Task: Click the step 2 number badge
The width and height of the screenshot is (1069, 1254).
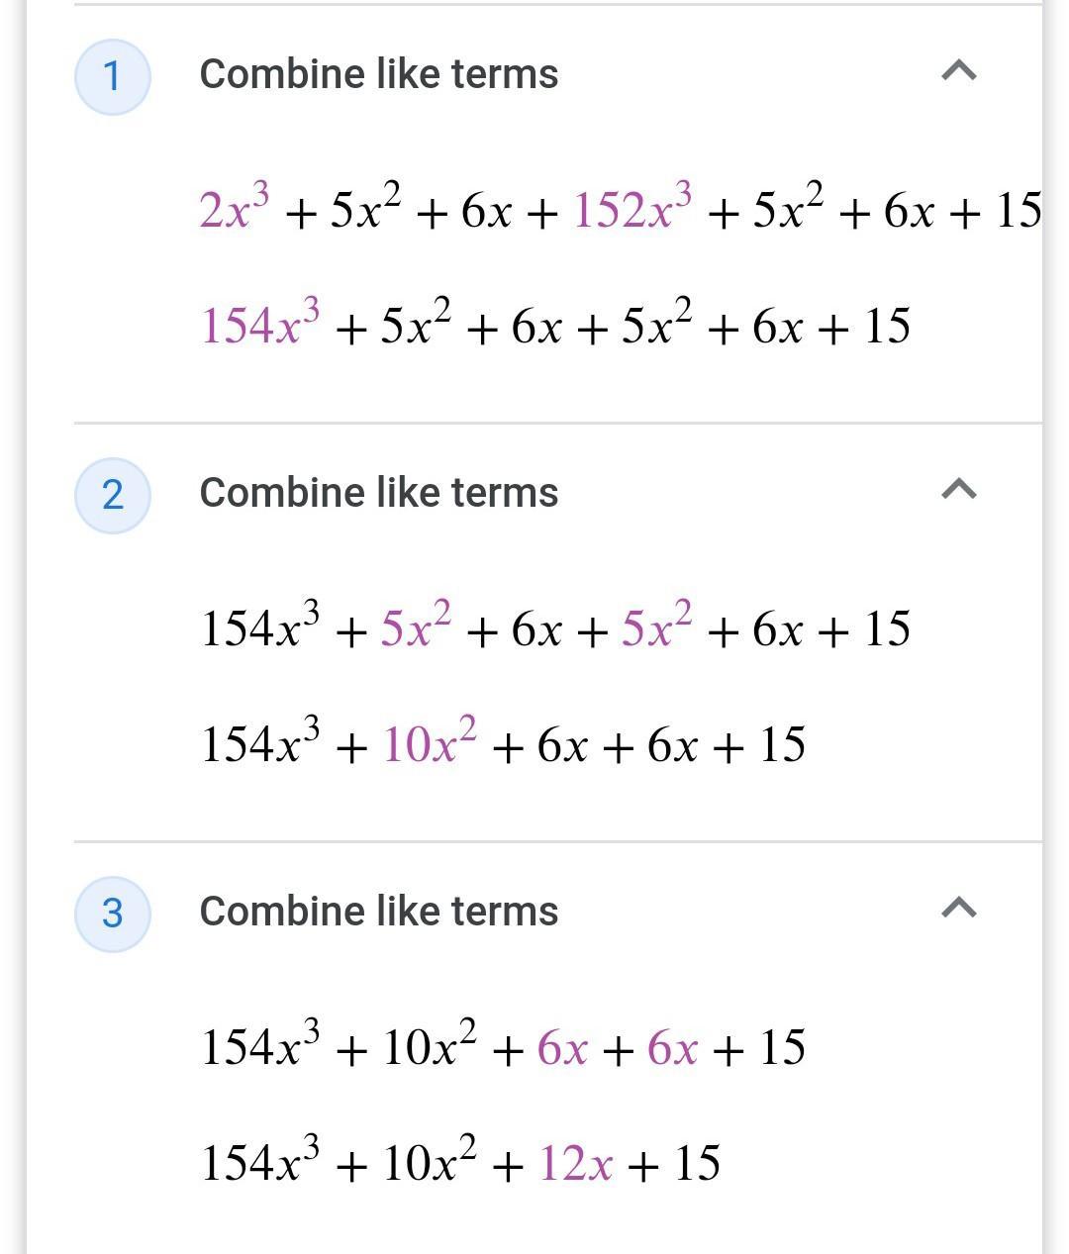Action: coord(113,495)
